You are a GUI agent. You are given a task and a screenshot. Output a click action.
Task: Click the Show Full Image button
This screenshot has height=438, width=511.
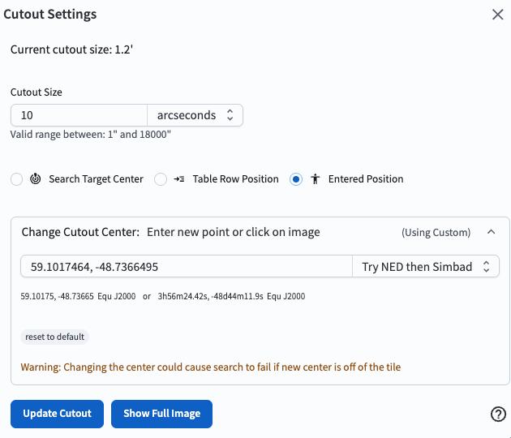[161, 414]
